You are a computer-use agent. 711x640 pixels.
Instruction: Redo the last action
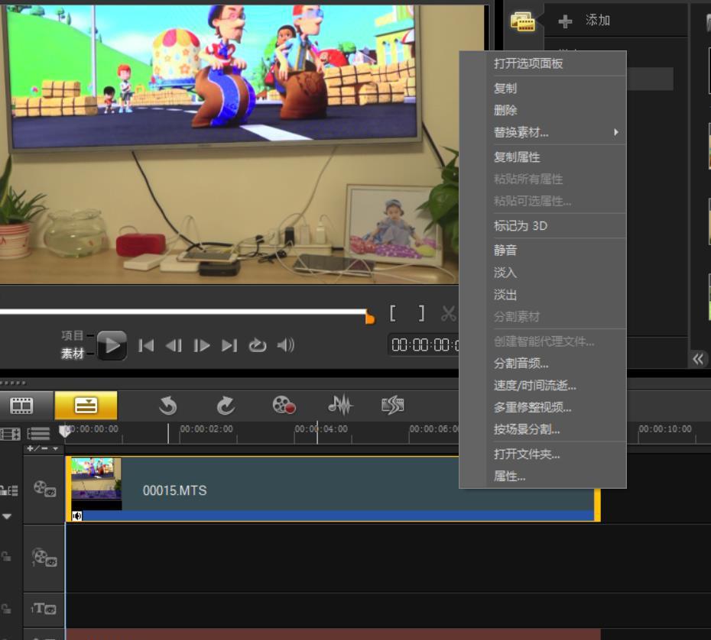(226, 406)
